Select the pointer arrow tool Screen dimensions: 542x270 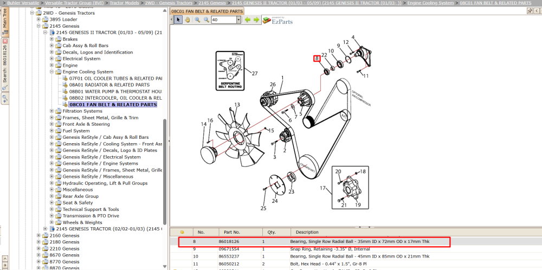(x=178, y=20)
